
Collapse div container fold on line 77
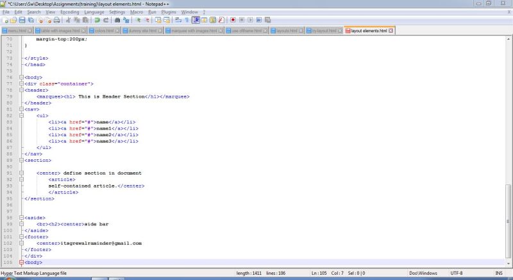pos(21,84)
